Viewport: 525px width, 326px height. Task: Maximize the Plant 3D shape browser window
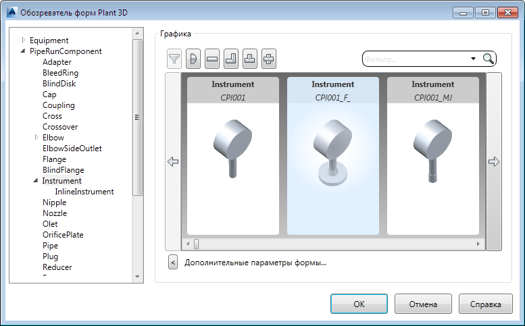tap(486, 13)
